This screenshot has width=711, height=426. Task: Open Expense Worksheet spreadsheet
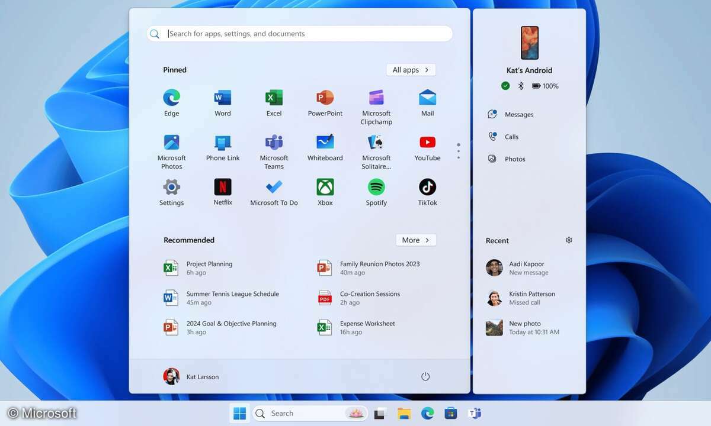click(356, 327)
